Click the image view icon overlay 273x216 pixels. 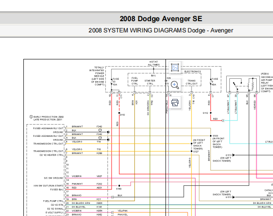coord(175,67)
